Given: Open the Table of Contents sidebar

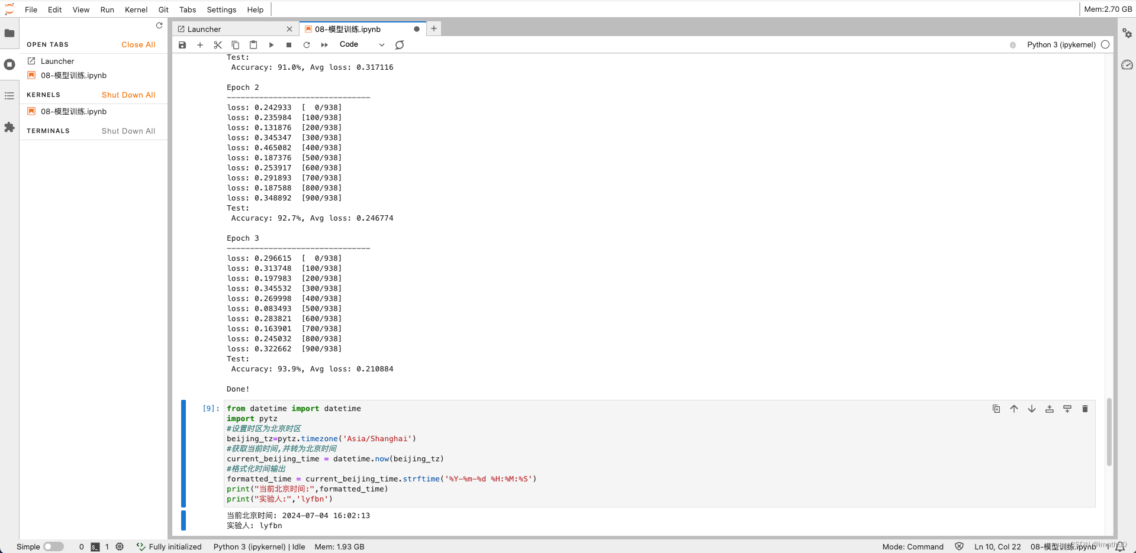Looking at the screenshot, I should point(9,96).
